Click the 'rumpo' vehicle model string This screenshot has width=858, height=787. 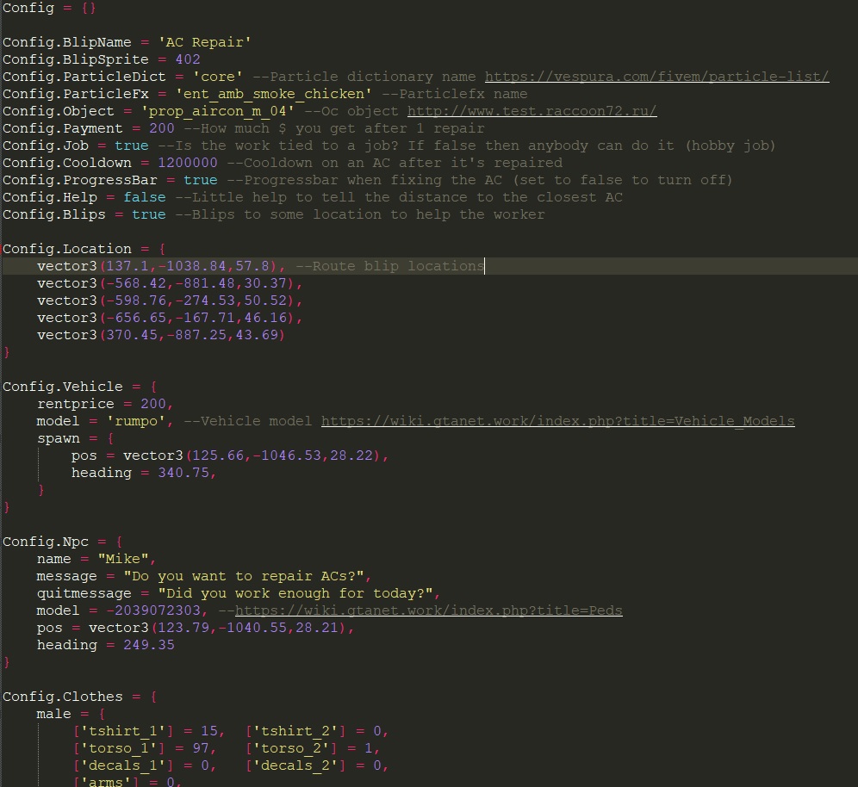point(136,421)
